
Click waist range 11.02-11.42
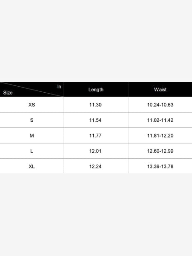160,120
